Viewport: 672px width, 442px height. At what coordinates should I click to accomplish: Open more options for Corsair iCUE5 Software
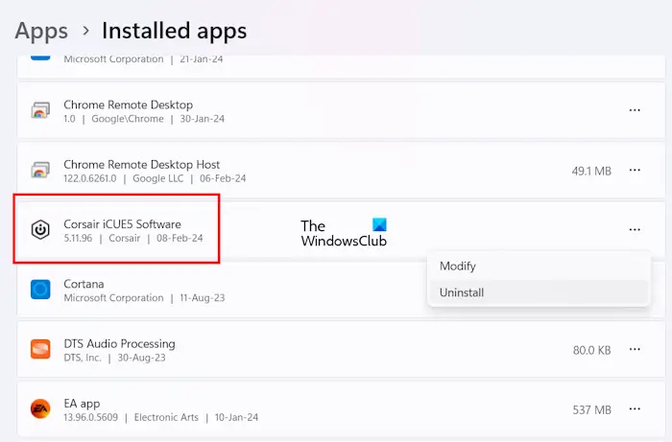click(x=635, y=230)
